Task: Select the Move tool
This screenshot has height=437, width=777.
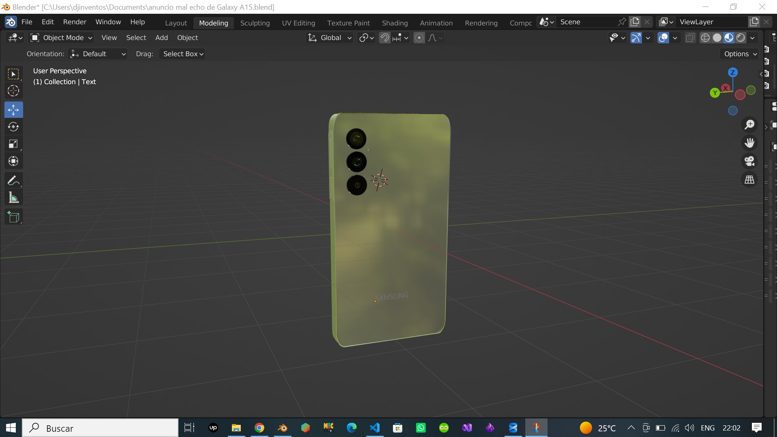Action: [x=13, y=110]
